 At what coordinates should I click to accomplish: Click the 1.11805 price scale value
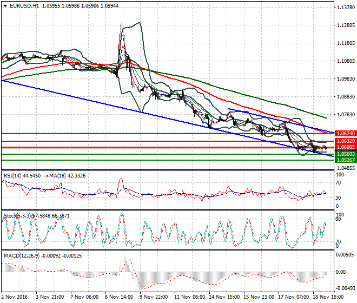coord(346,43)
